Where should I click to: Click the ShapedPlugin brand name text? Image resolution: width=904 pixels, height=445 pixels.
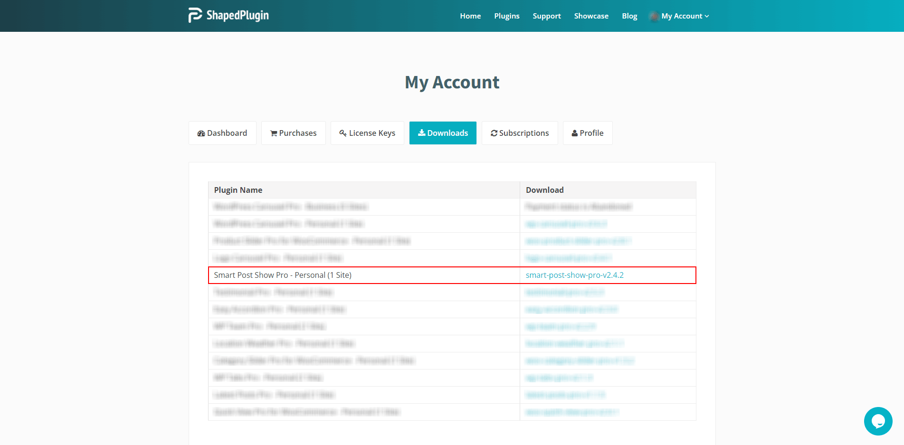pyautogui.click(x=238, y=15)
